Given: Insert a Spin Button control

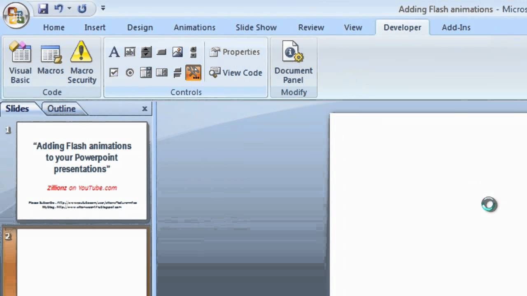Looking at the screenshot, I should (146, 52).
